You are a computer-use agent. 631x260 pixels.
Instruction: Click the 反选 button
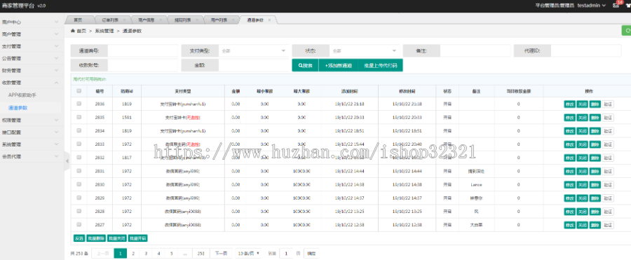tap(79, 238)
